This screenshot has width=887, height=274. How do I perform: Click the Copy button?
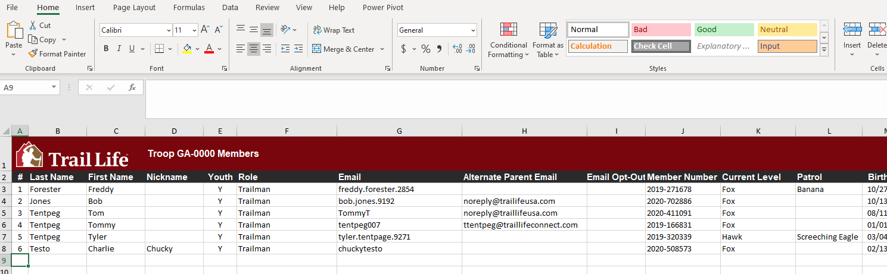pyautogui.click(x=42, y=40)
